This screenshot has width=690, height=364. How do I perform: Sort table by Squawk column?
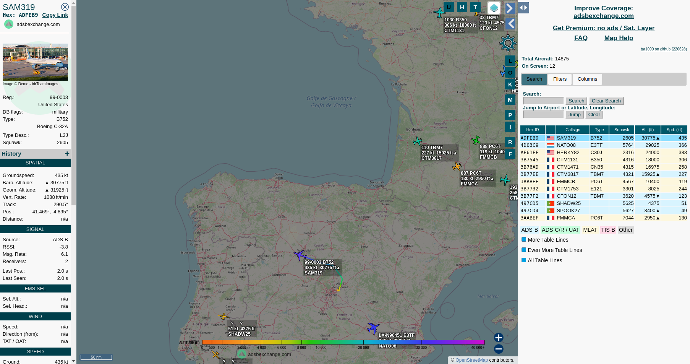click(622, 130)
